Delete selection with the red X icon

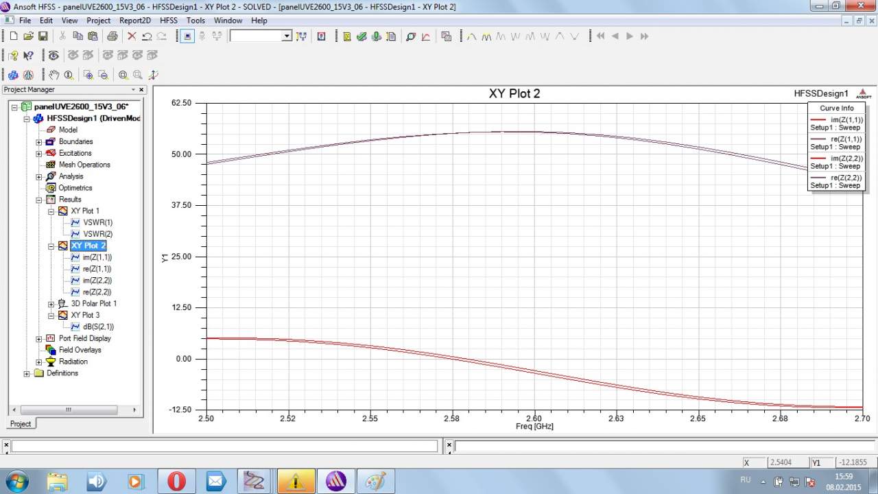coord(132,36)
